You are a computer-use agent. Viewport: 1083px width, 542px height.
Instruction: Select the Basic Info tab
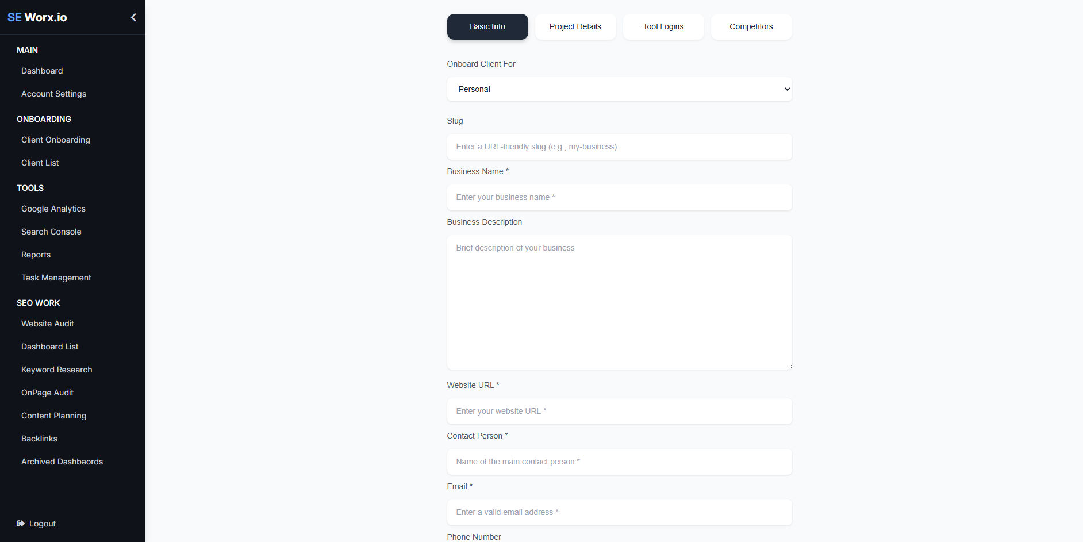[x=487, y=26]
